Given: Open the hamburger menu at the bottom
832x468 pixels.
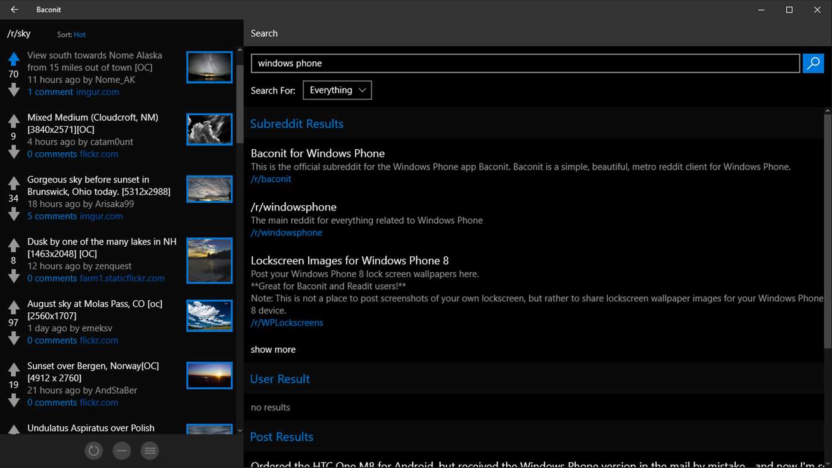Looking at the screenshot, I should coord(149,450).
